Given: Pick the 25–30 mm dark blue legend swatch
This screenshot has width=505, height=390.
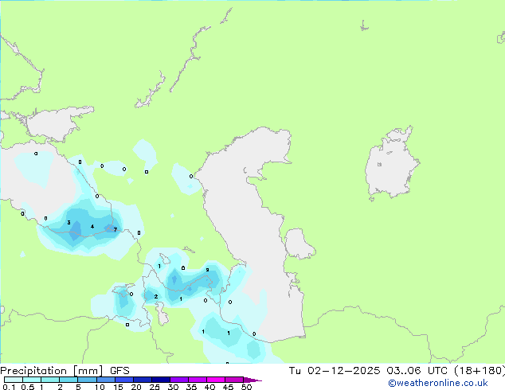Looking at the screenshot, I should click(x=161, y=380).
